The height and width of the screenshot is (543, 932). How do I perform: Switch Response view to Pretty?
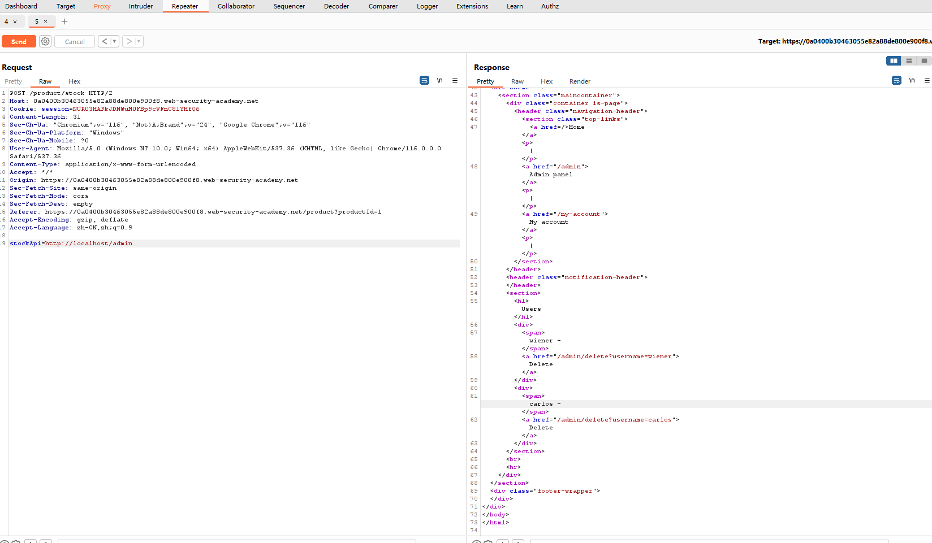485,81
